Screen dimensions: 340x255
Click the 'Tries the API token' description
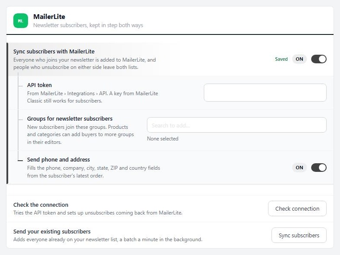98,213
